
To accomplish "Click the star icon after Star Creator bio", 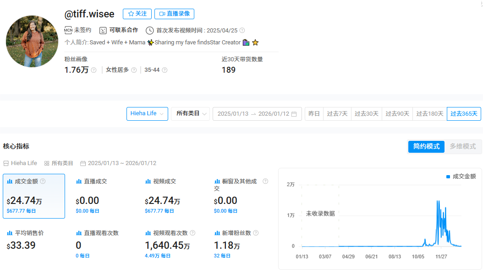I will pyautogui.click(x=255, y=42).
